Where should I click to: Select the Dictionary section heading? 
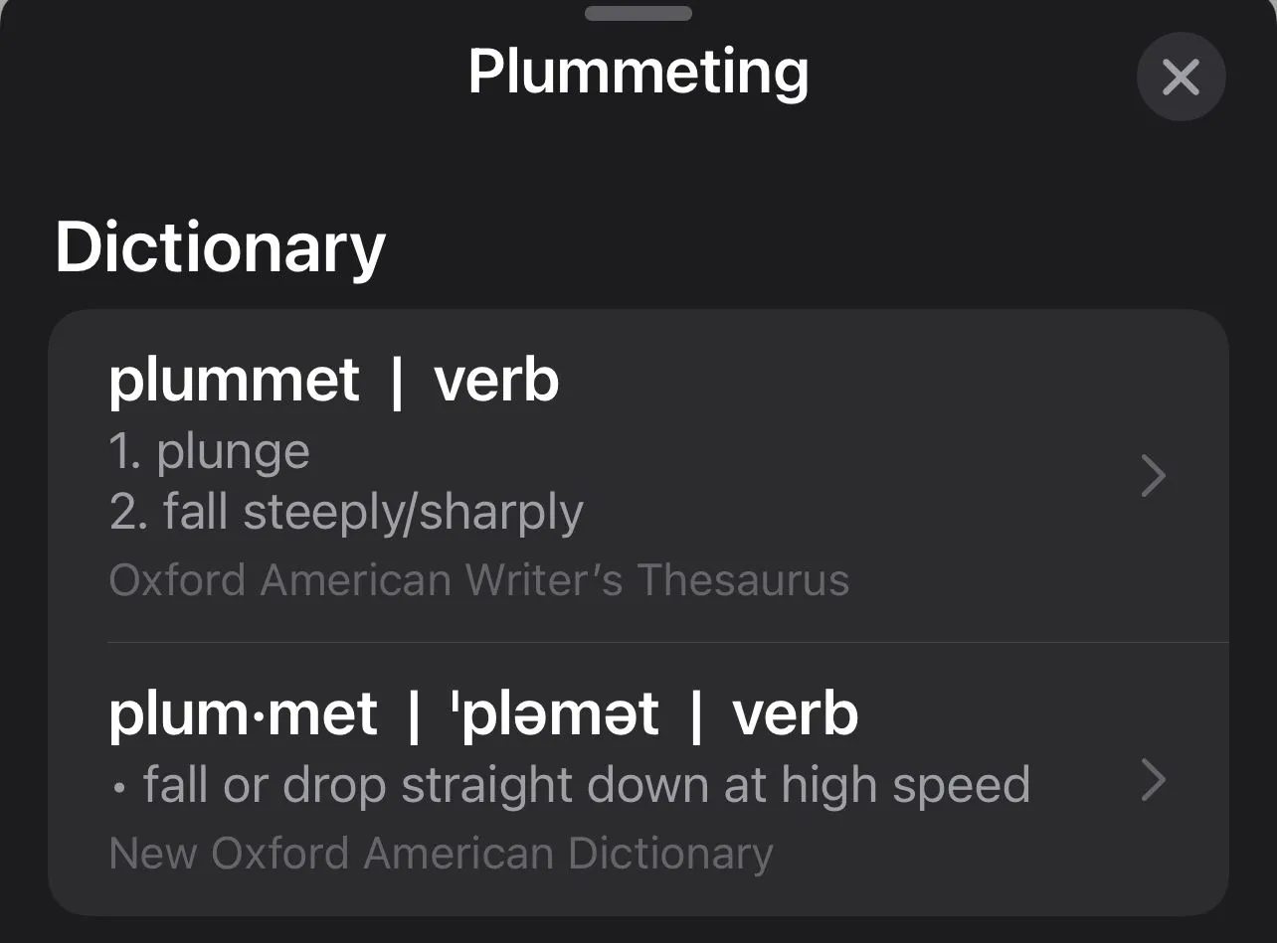(x=220, y=247)
